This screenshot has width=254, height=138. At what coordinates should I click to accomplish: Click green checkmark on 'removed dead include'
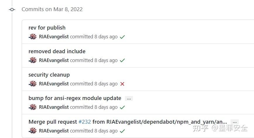click(122, 61)
